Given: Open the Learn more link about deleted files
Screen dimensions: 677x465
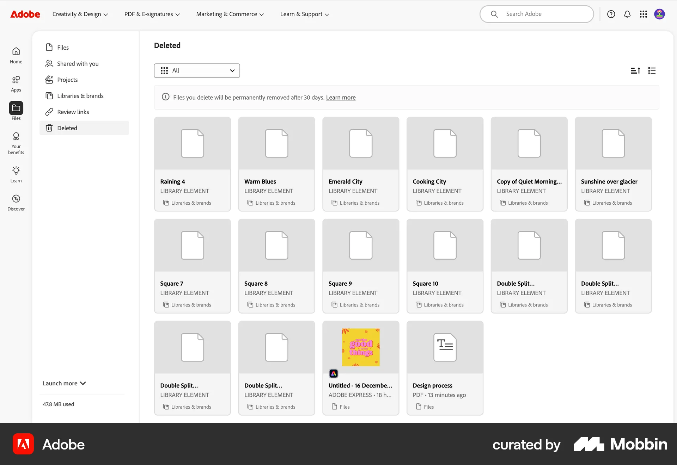Looking at the screenshot, I should [x=341, y=97].
